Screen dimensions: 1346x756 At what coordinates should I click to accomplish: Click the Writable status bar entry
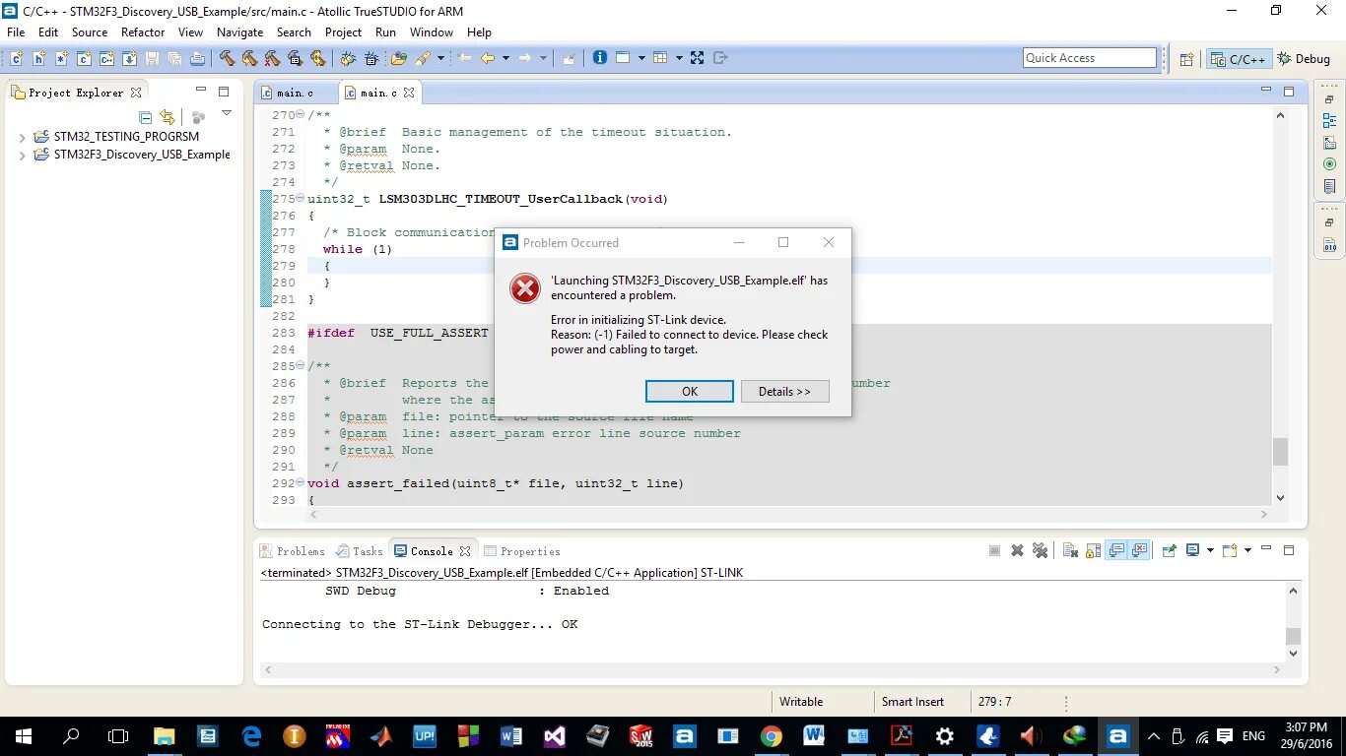(801, 702)
